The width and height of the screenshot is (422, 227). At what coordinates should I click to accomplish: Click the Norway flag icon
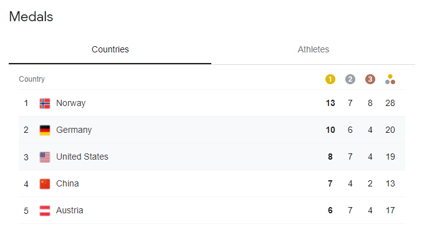click(x=45, y=103)
